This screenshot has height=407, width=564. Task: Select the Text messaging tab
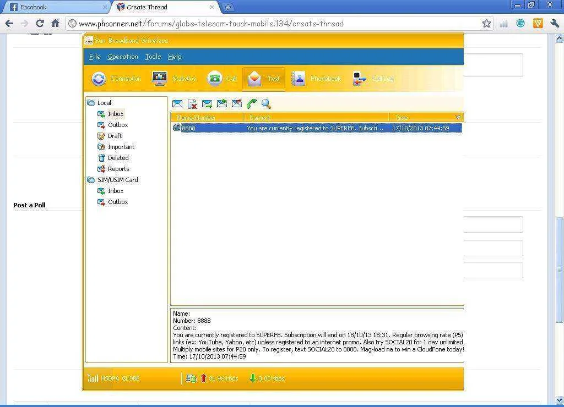click(x=264, y=79)
